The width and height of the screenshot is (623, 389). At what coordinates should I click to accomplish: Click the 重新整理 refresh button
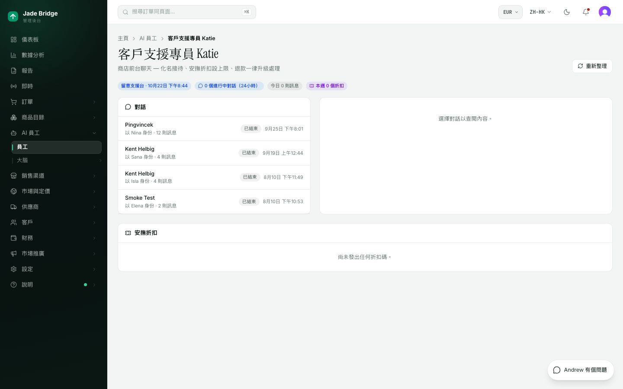click(x=592, y=66)
